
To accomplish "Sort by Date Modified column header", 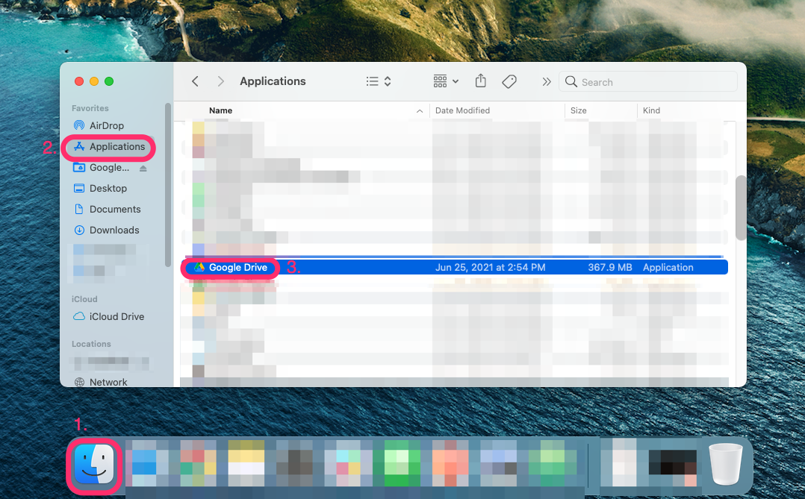I will 462,110.
